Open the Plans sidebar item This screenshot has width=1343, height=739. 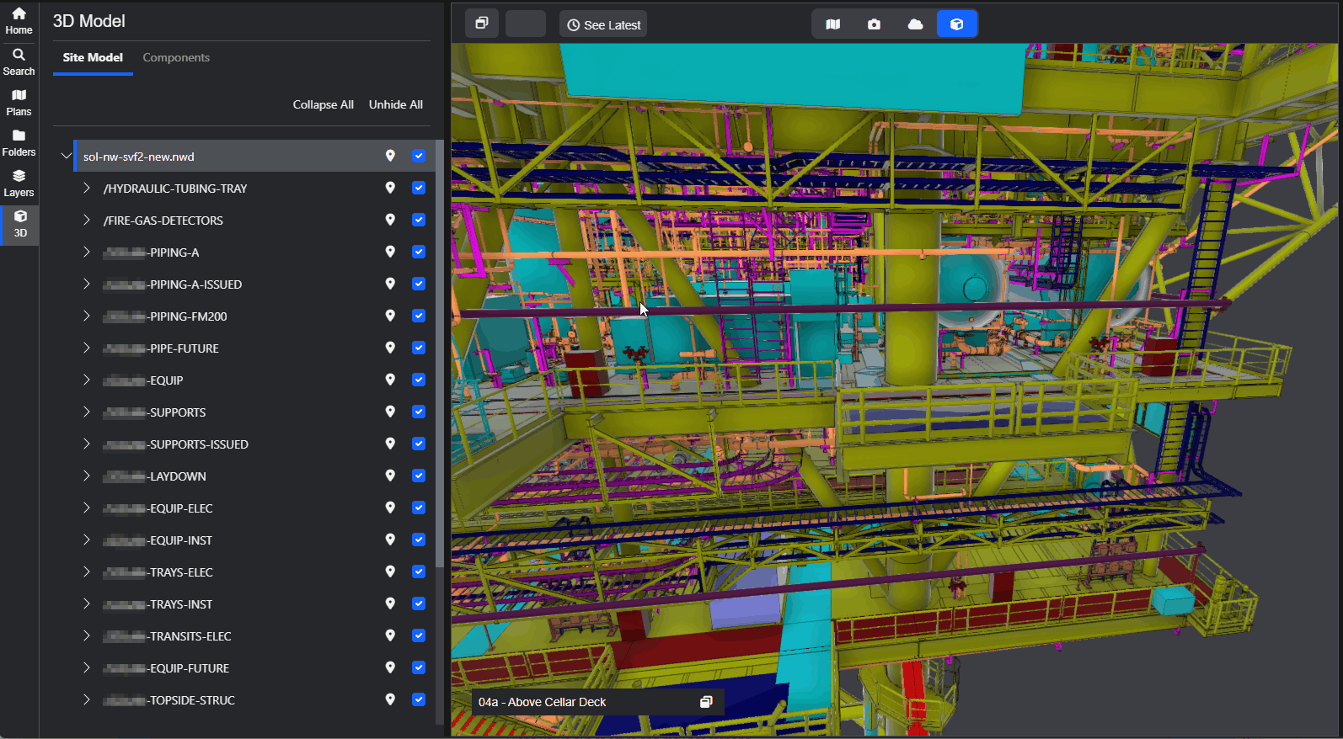(19, 103)
